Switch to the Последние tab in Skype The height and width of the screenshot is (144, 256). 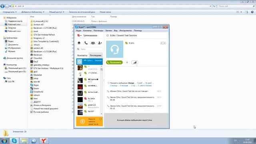click(96, 55)
